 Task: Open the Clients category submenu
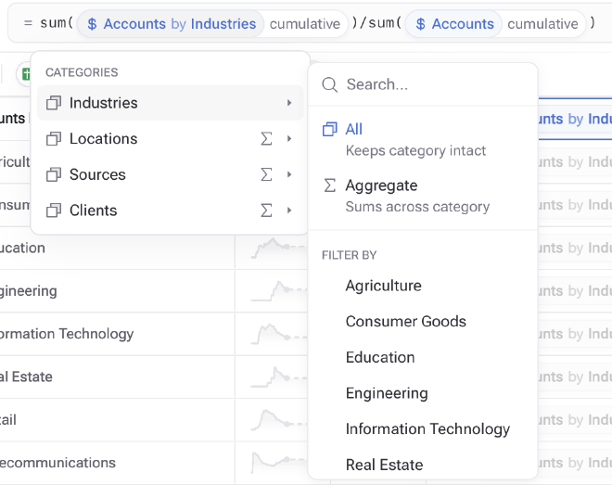(x=170, y=211)
